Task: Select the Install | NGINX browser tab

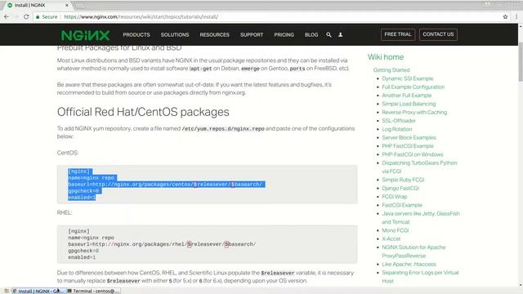Action: [x=37, y=6]
